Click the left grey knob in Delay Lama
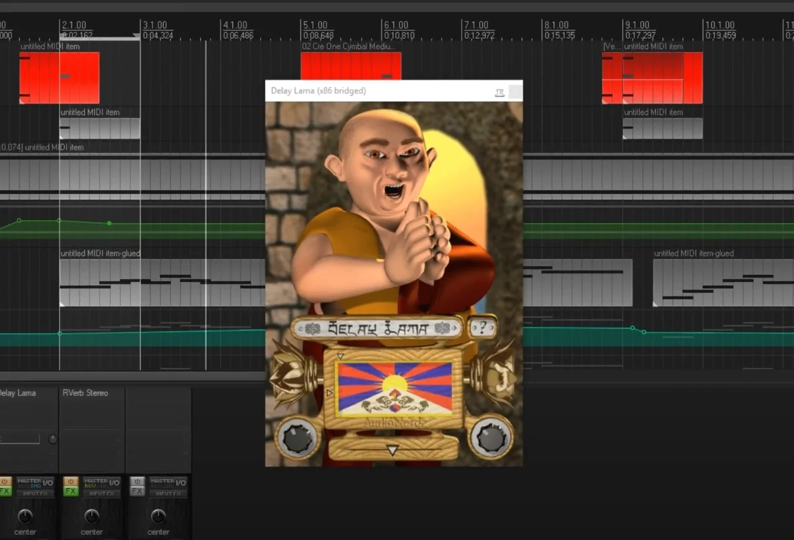Screen dimensions: 794x540 click(x=298, y=439)
